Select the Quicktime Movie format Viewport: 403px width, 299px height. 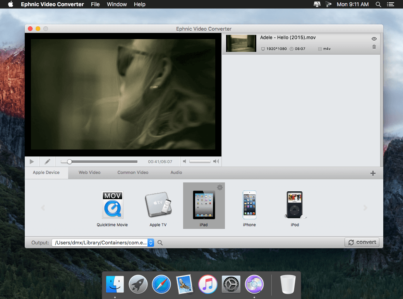112,209
